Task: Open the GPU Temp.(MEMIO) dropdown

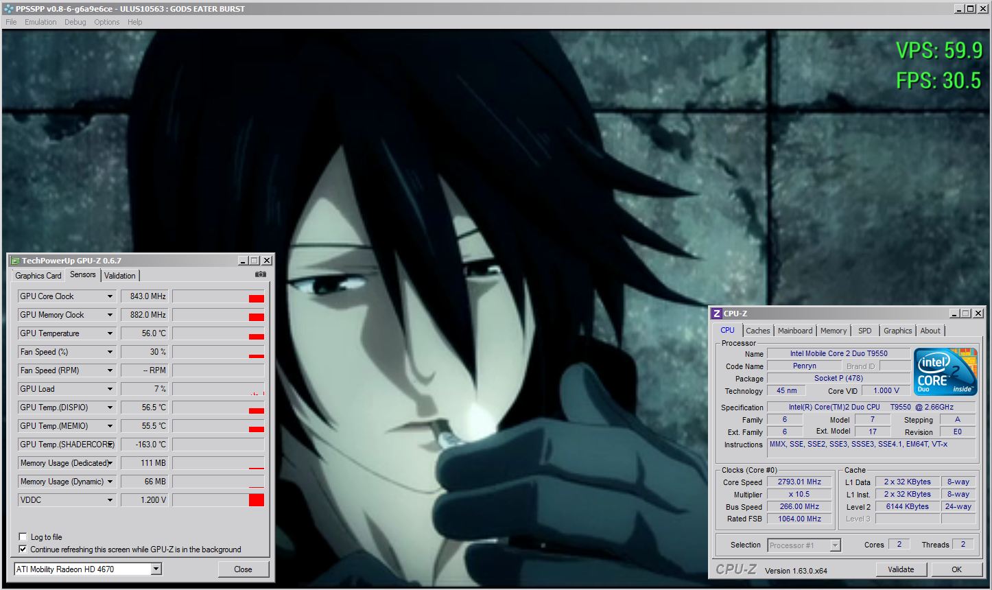Action: click(109, 426)
